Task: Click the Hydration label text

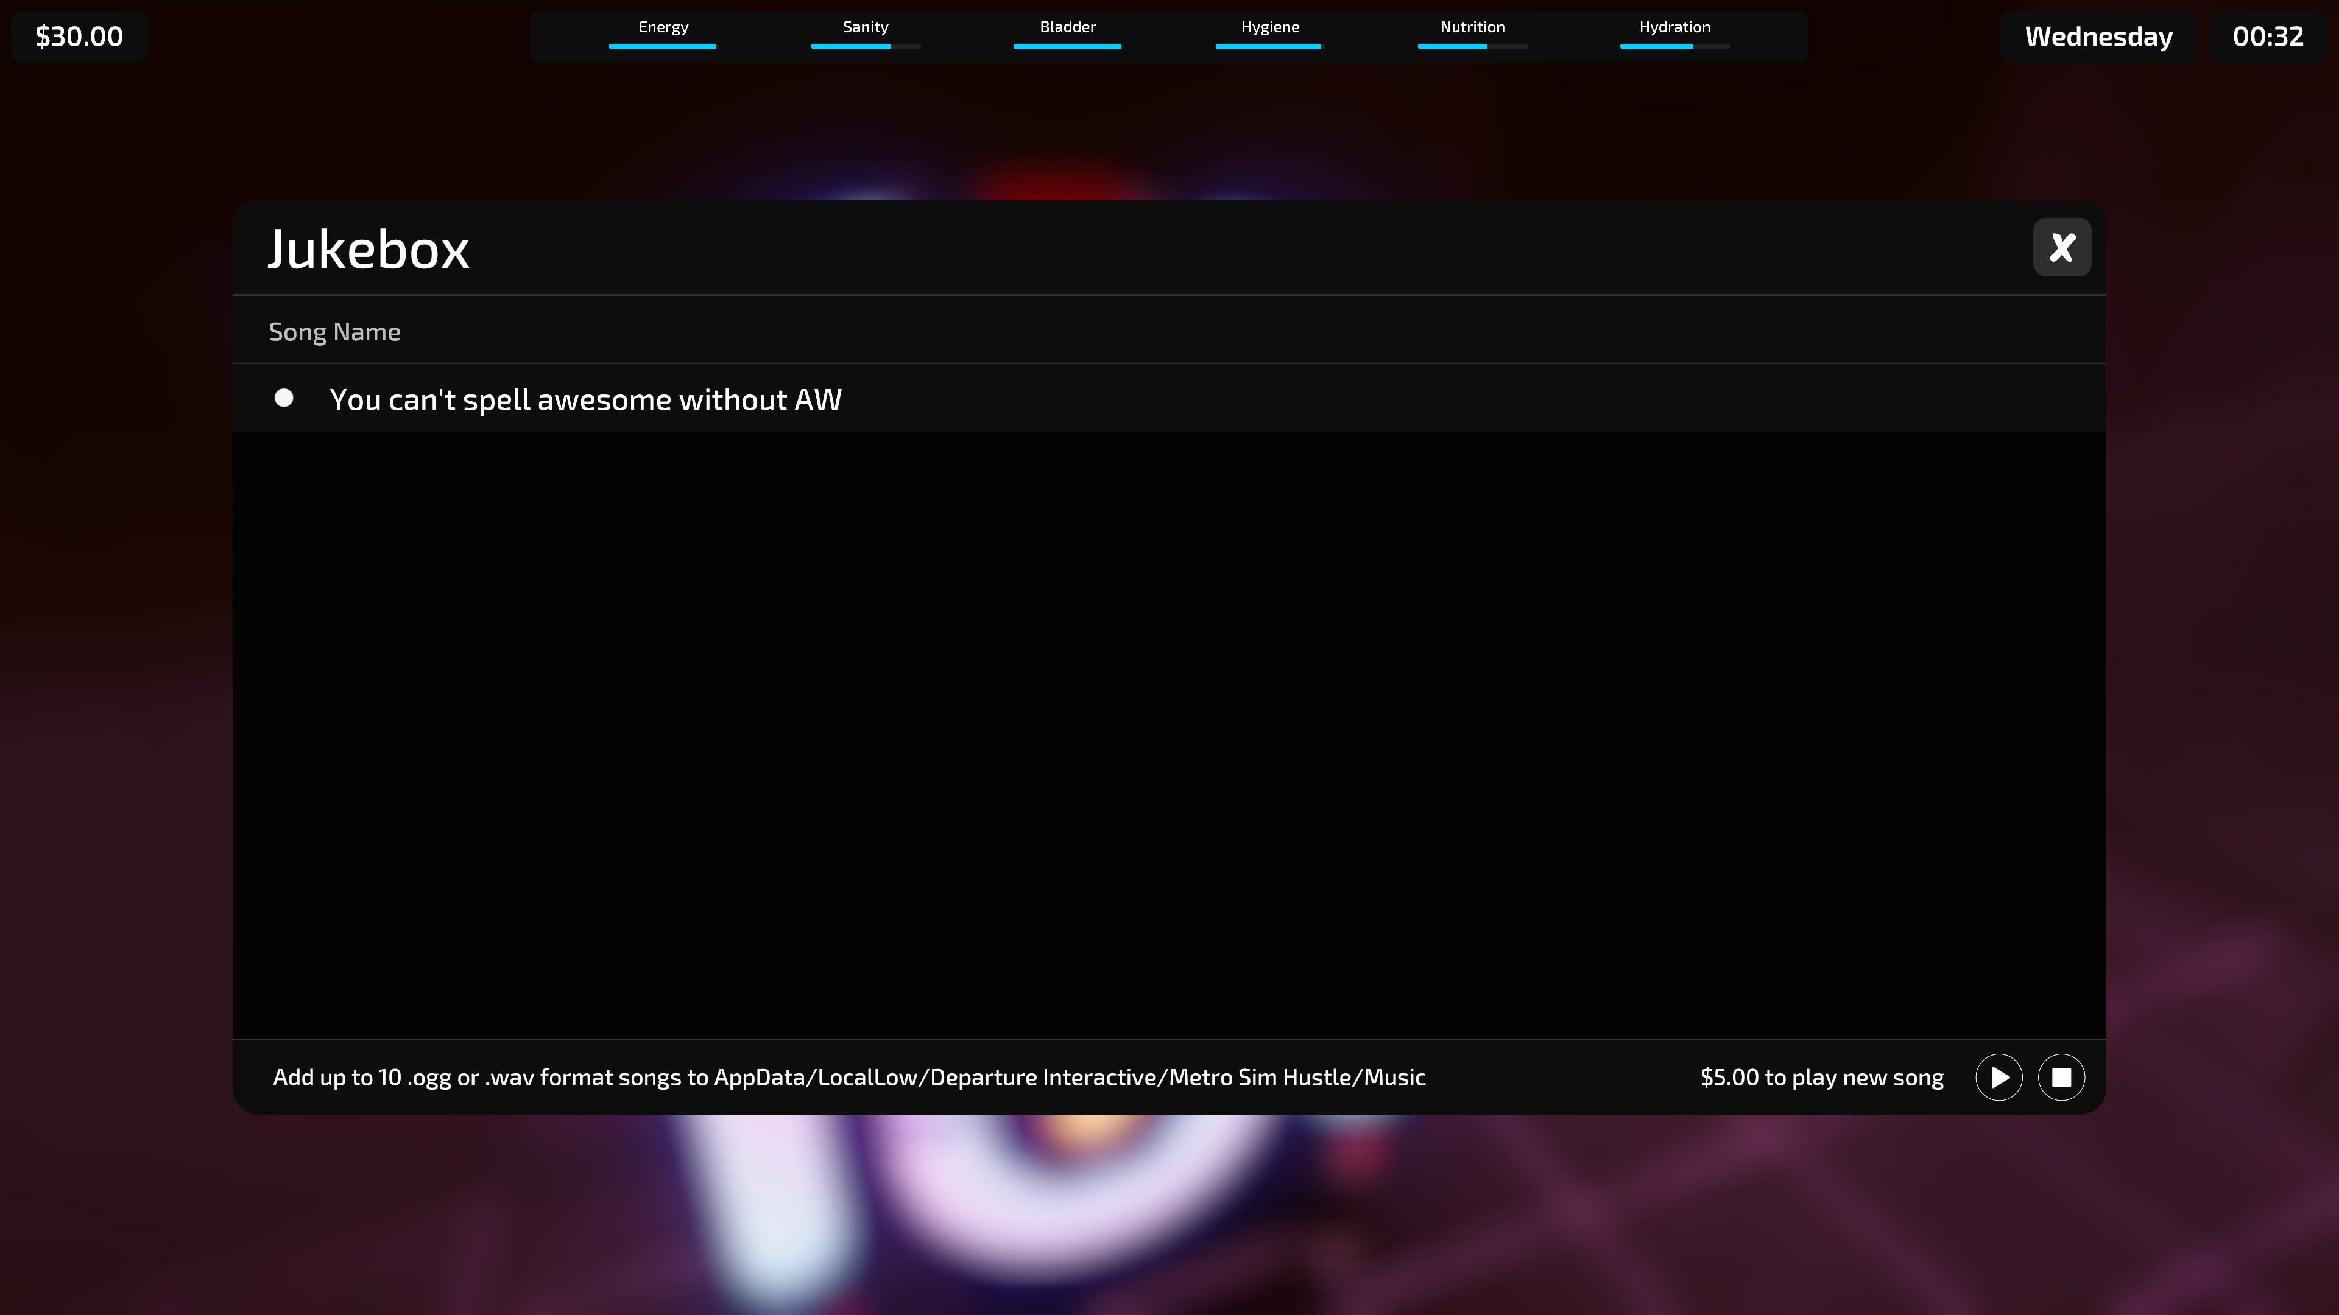Action: click(1674, 27)
